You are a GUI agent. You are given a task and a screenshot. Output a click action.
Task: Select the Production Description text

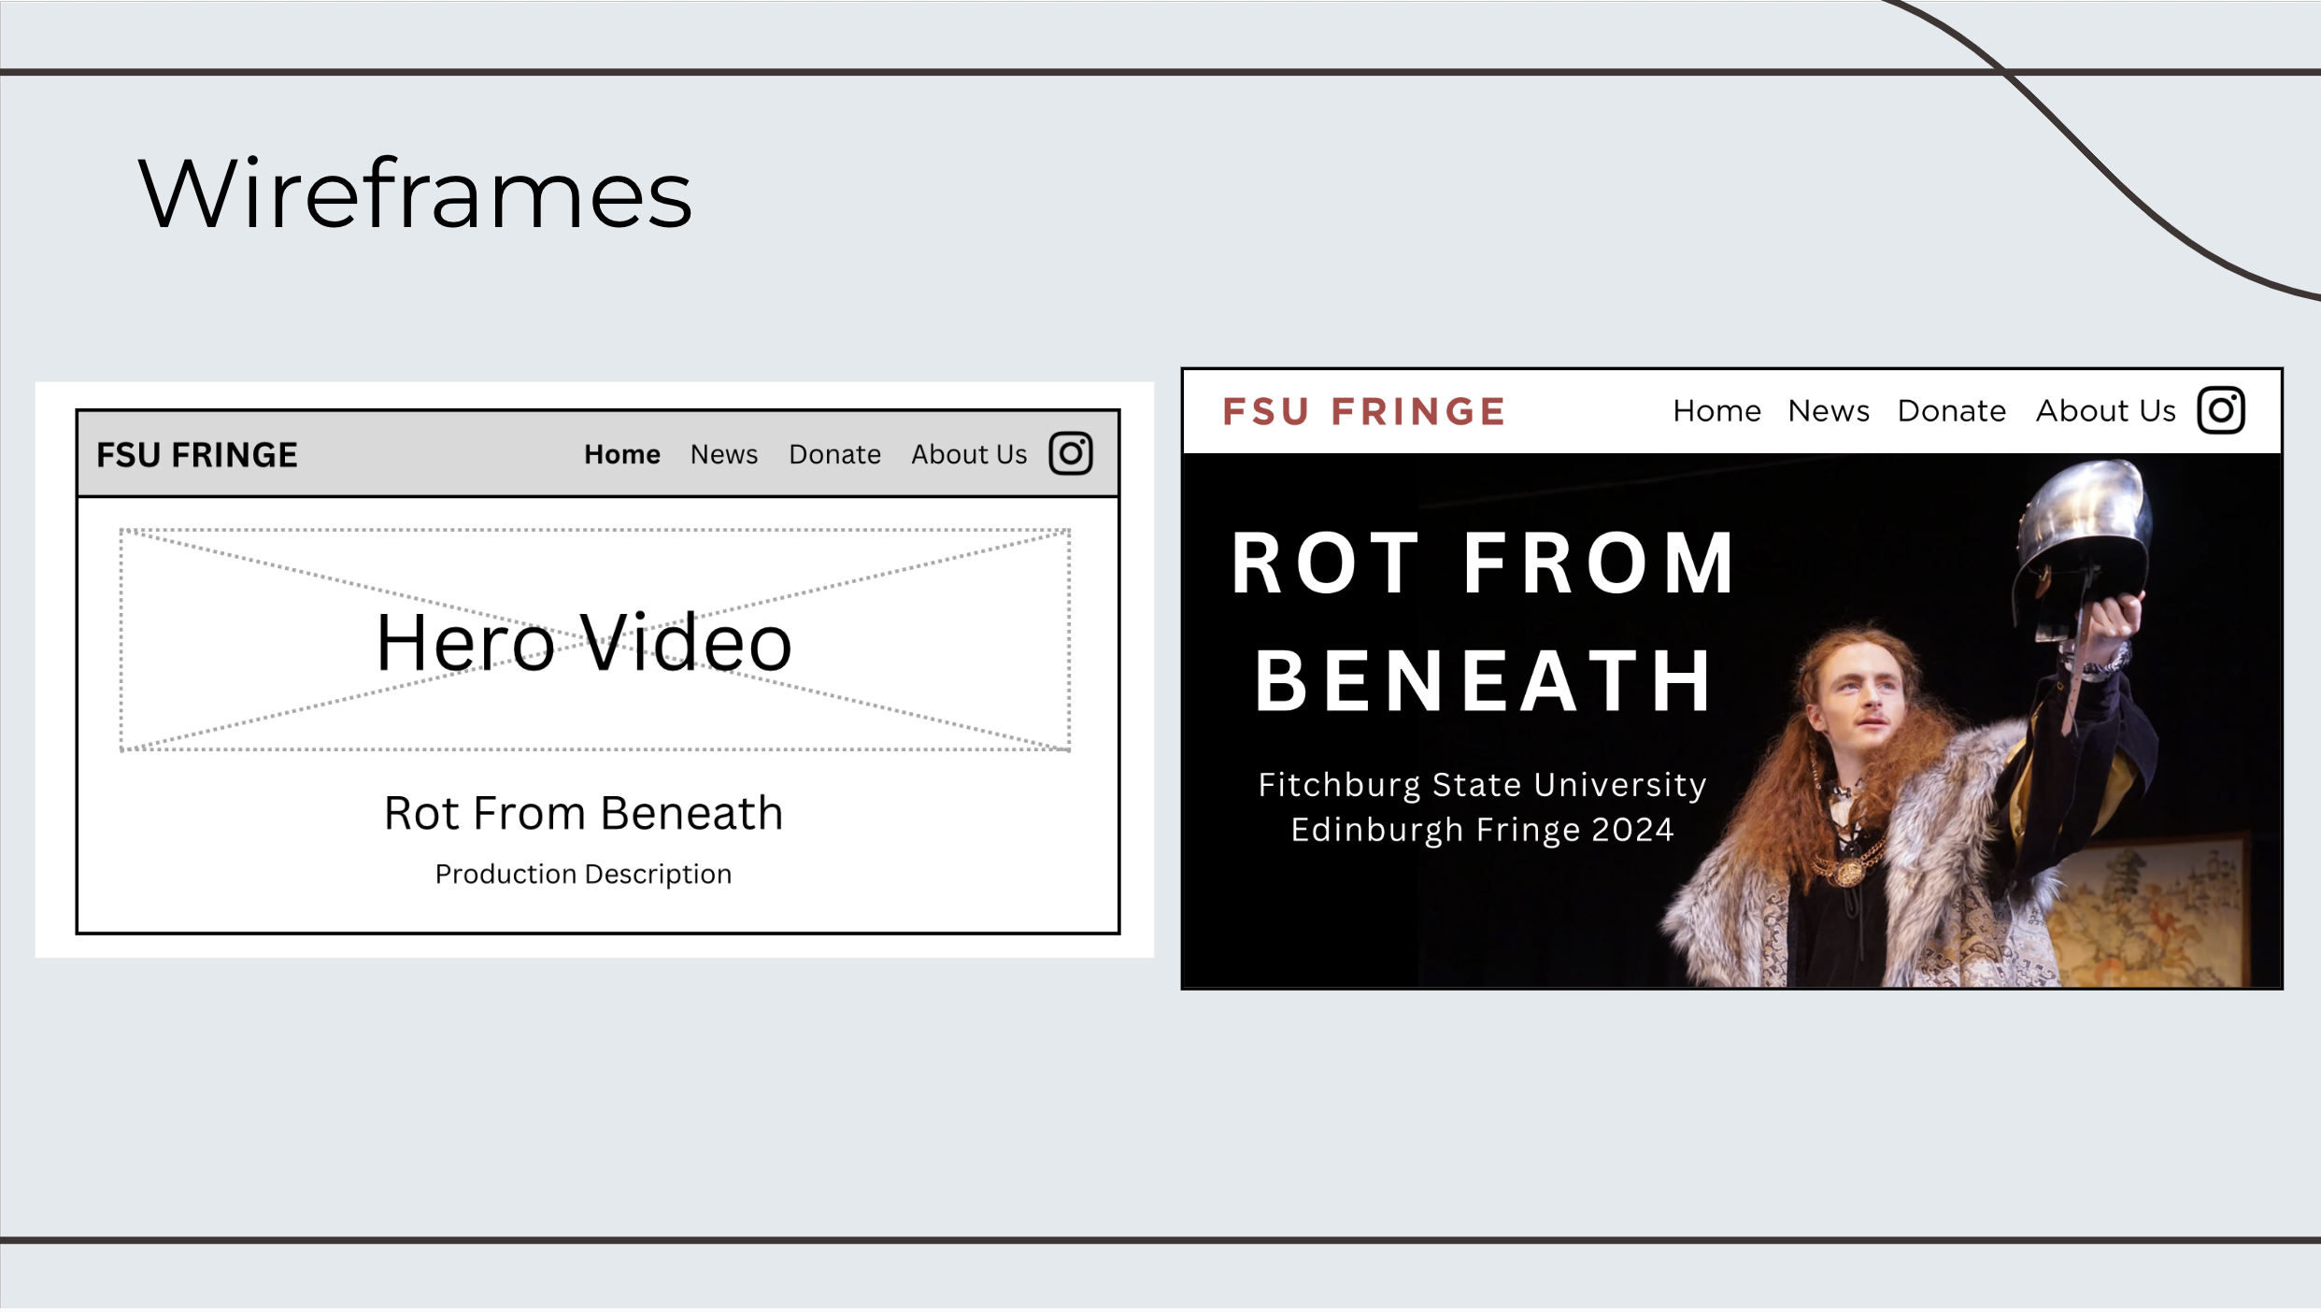click(x=584, y=875)
